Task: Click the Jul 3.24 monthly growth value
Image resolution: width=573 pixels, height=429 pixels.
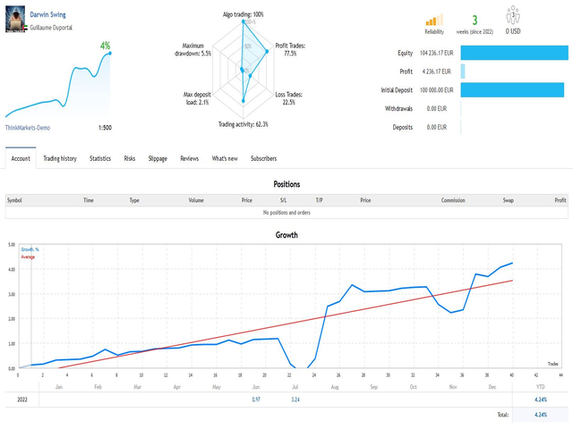Action: pos(295,400)
